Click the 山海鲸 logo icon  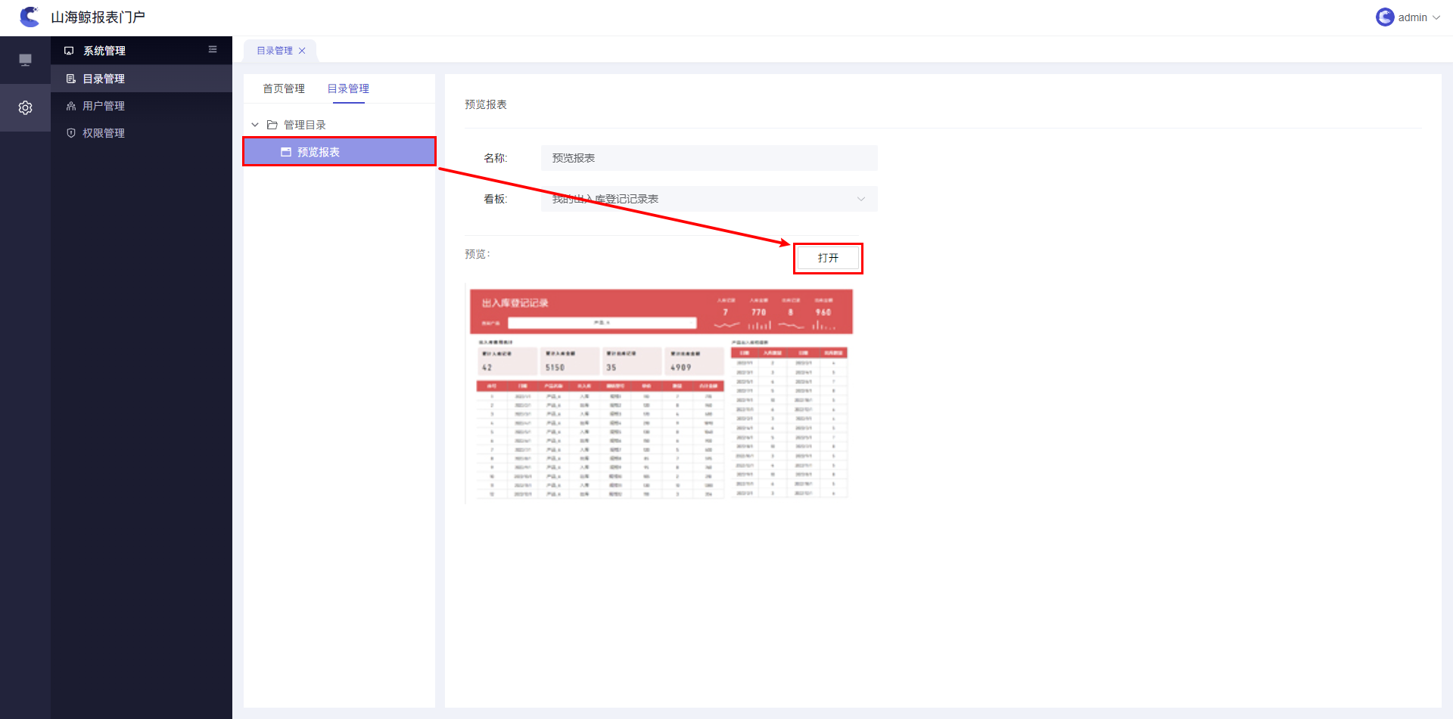point(30,17)
